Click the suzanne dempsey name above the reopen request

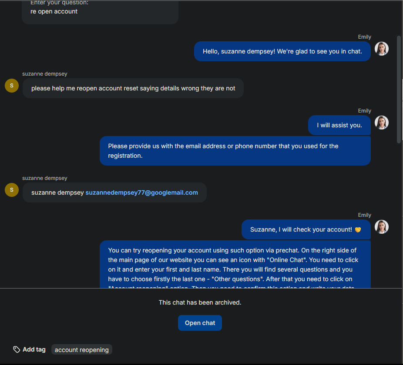tap(45, 74)
